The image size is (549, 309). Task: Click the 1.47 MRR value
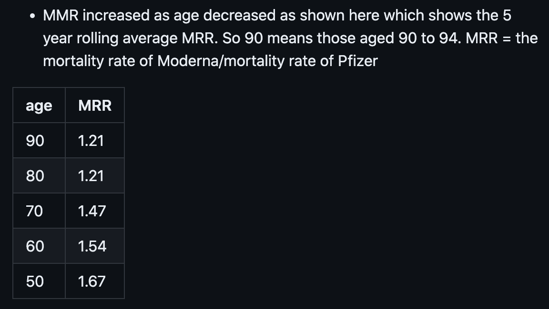pyautogui.click(x=92, y=211)
